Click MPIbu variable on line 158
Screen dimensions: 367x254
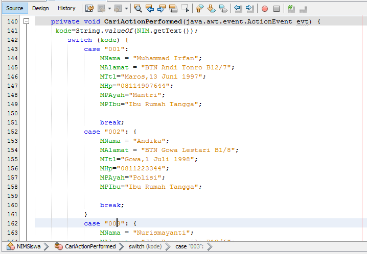click(110, 187)
